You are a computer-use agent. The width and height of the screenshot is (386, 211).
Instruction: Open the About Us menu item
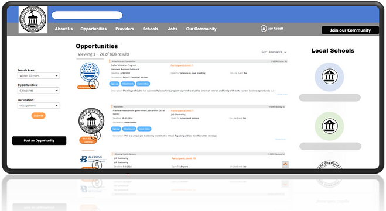pyautogui.click(x=64, y=29)
